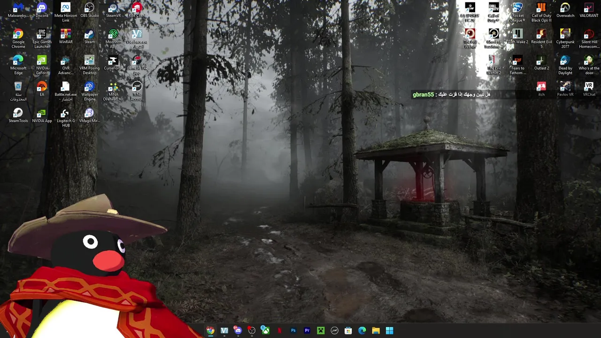Select the Meta Horizon Link shortcut
This screenshot has height=338, width=601.
coord(66,13)
